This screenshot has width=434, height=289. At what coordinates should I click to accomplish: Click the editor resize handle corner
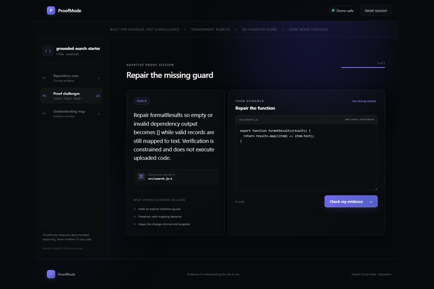(376, 189)
